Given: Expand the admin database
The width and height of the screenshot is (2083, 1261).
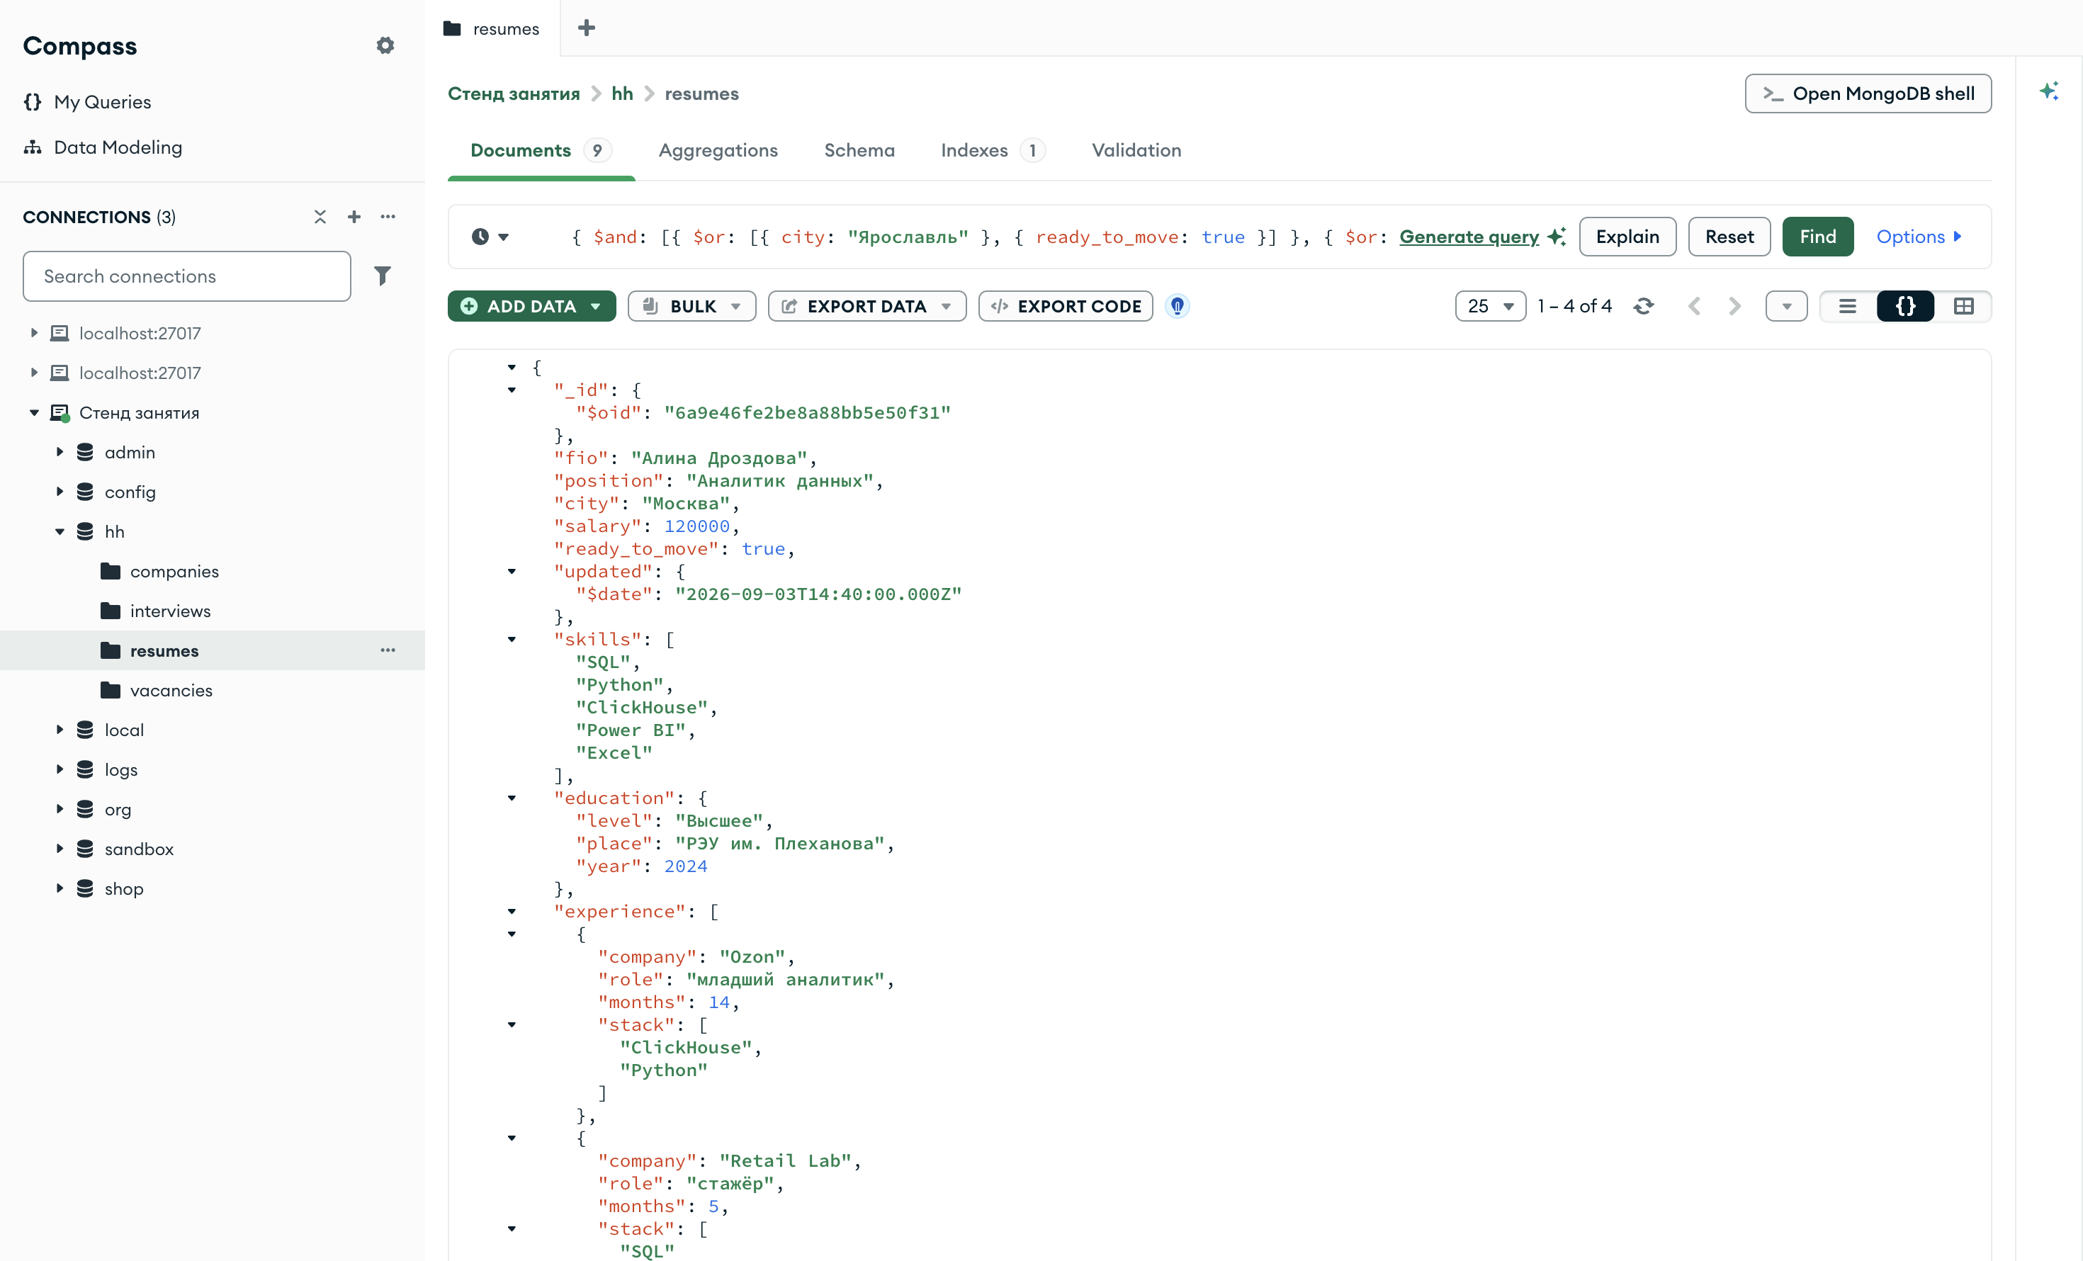Looking at the screenshot, I should pos(60,452).
